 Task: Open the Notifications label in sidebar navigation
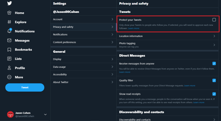[25, 31]
